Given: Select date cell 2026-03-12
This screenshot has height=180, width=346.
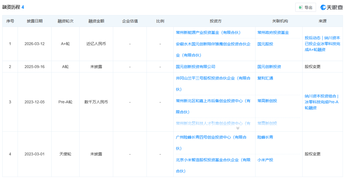Looking at the screenshot, I should click(35, 44).
